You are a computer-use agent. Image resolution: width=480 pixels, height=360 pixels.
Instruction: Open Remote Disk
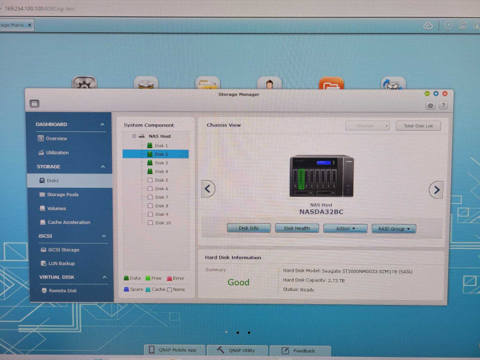pyautogui.click(x=59, y=290)
